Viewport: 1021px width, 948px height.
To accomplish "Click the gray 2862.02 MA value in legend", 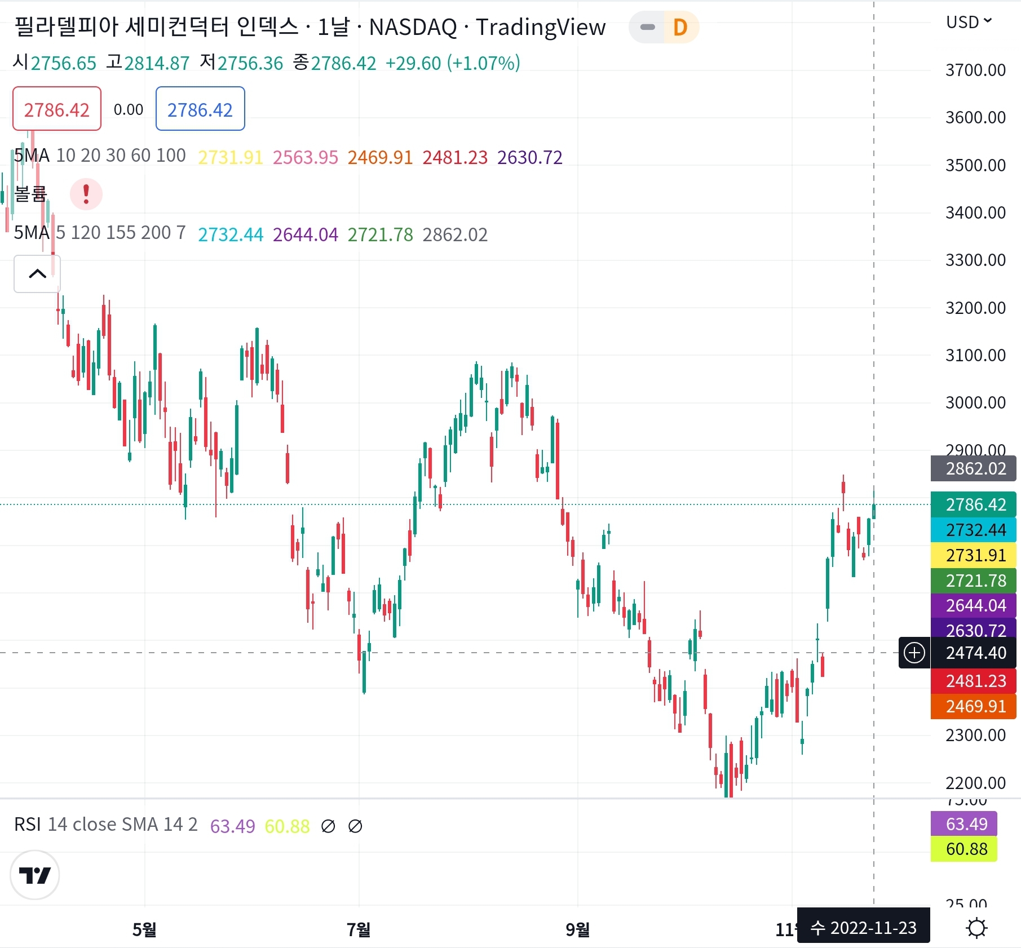I will click(455, 234).
